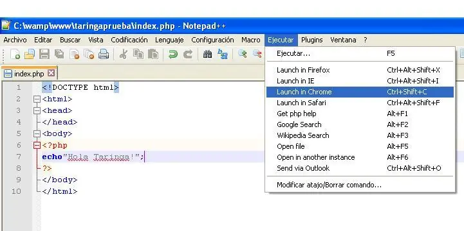Click the </html> closing tag text
This screenshot has height=231, width=464.
coord(60,191)
